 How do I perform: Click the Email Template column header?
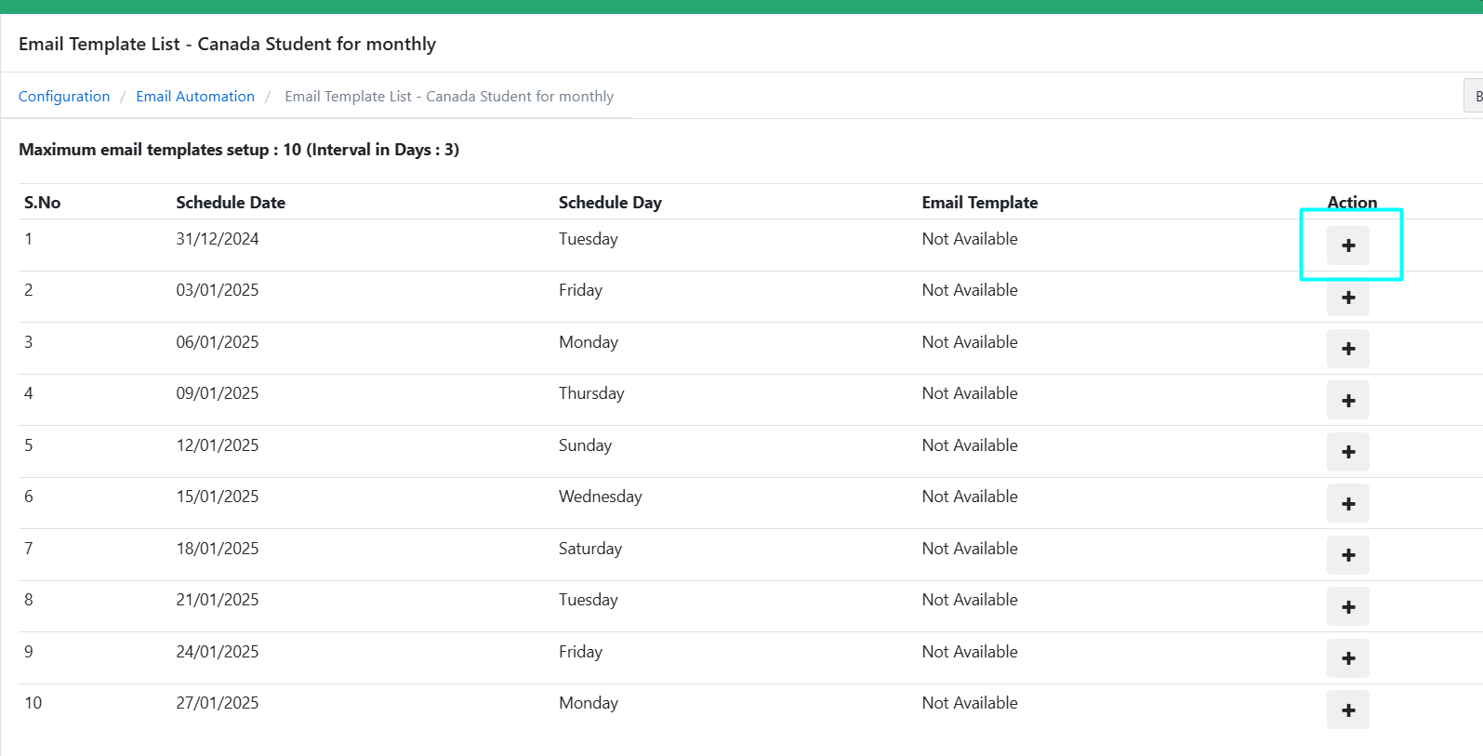979,203
